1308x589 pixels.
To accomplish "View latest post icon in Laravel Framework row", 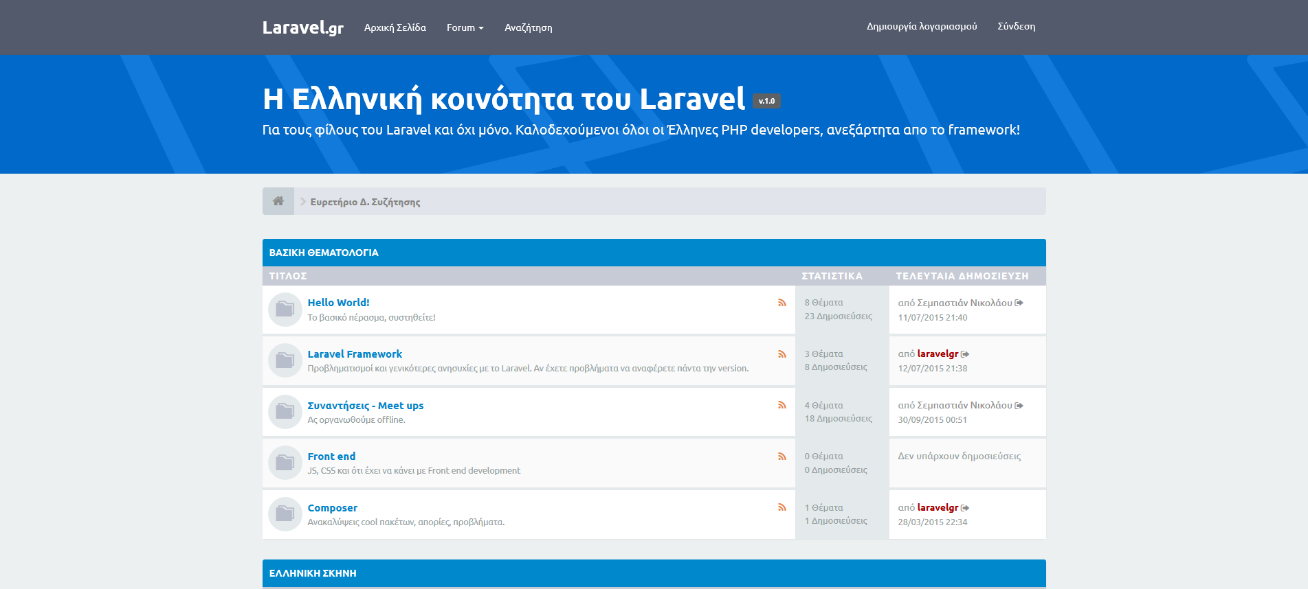I will coord(965,354).
